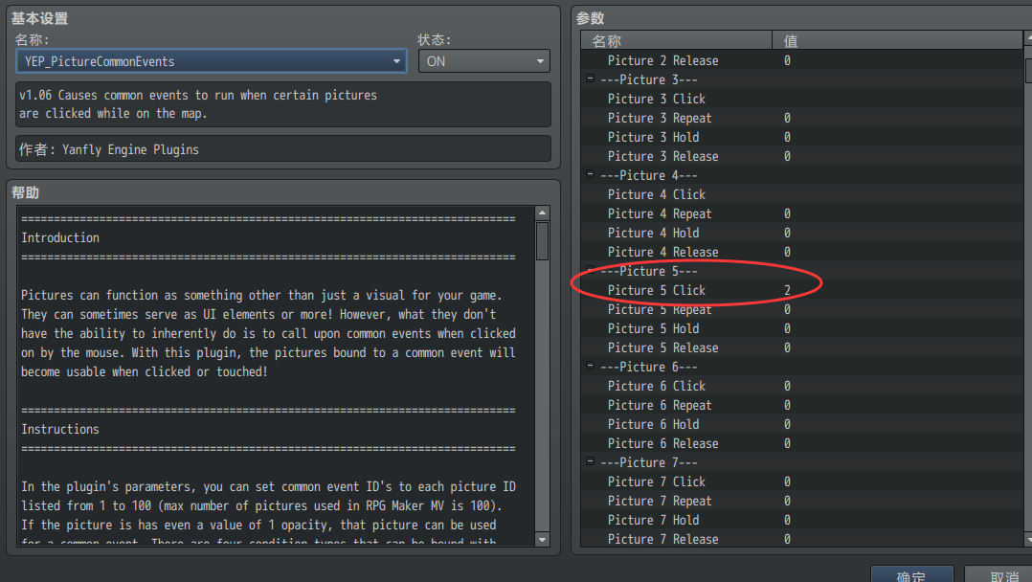This screenshot has height=582, width=1032.
Task: Select the Picture 7 Hold parameter row
Action: click(x=801, y=520)
